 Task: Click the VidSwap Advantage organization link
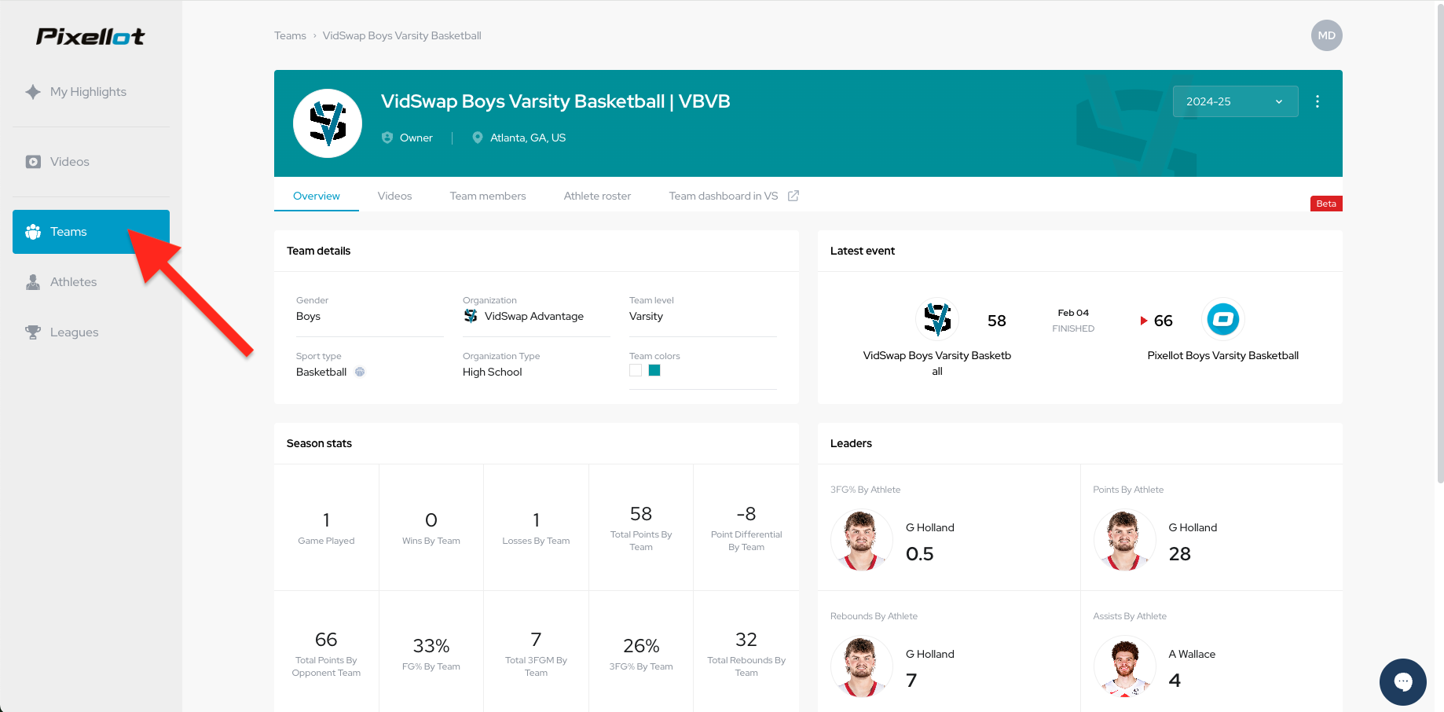click(533, 316)
